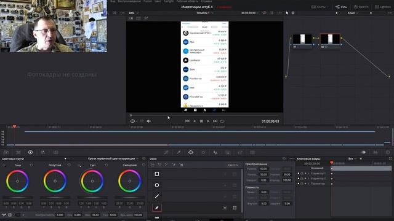Select the curve pen window

157,207
